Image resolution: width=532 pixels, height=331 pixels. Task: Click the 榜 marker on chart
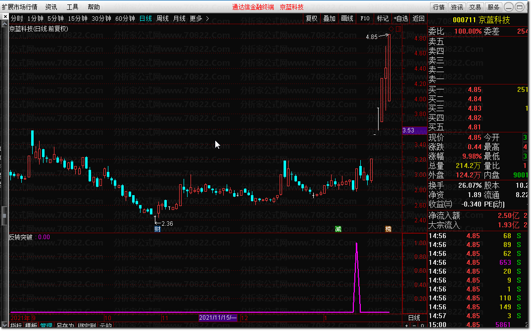coord(388,229)
